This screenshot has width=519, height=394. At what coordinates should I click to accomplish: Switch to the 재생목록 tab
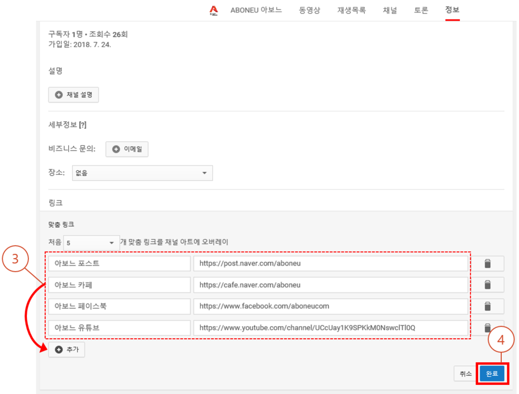pos(351,10)
